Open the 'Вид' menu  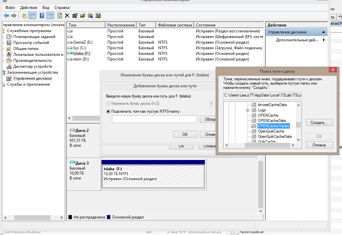(46, 7)
